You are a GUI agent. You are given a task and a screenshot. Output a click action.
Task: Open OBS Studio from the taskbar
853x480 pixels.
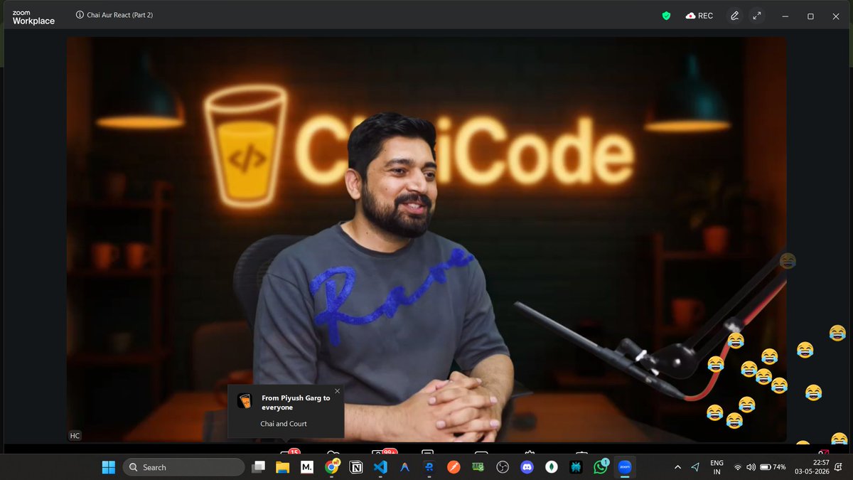503,467
